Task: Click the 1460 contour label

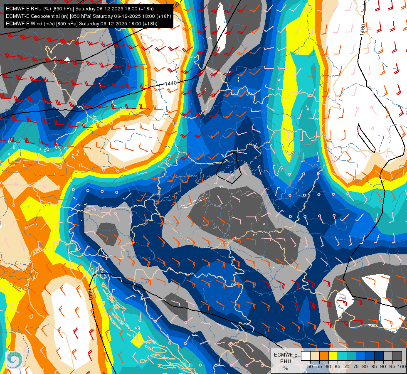Action: pyautogui.click(x=363, y=30)
